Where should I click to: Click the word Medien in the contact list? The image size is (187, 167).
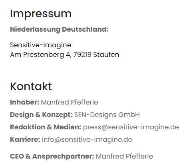tap(67, 127)
